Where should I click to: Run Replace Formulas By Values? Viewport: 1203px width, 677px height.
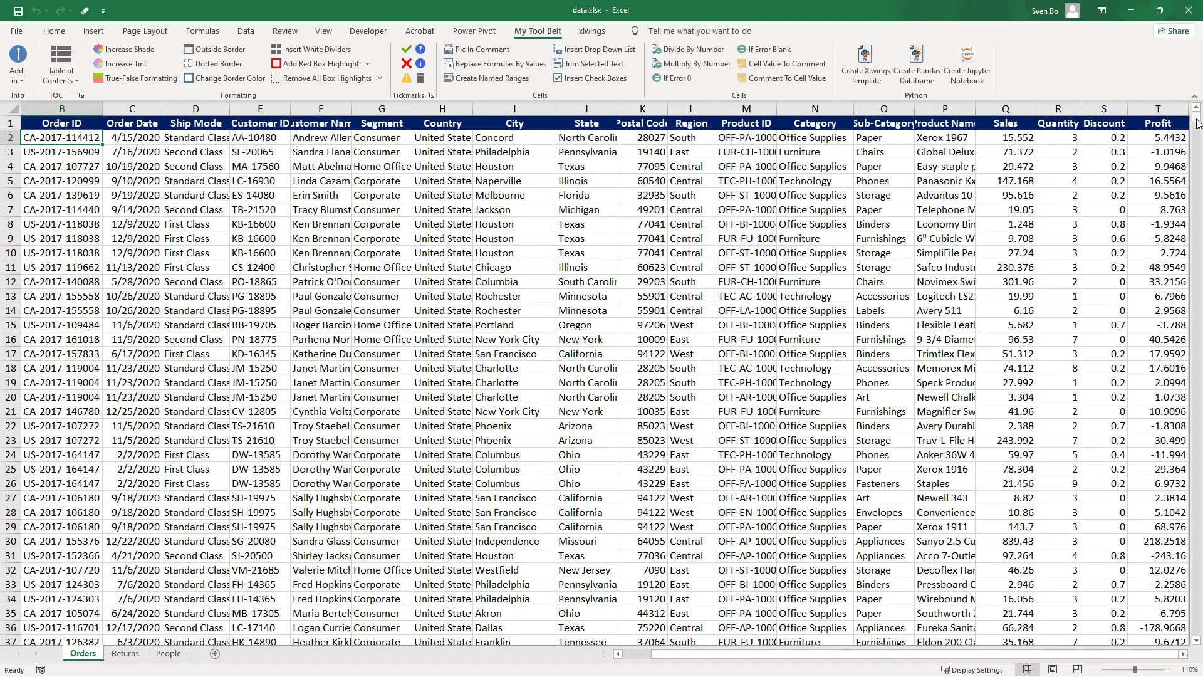(x=495, y=63)
